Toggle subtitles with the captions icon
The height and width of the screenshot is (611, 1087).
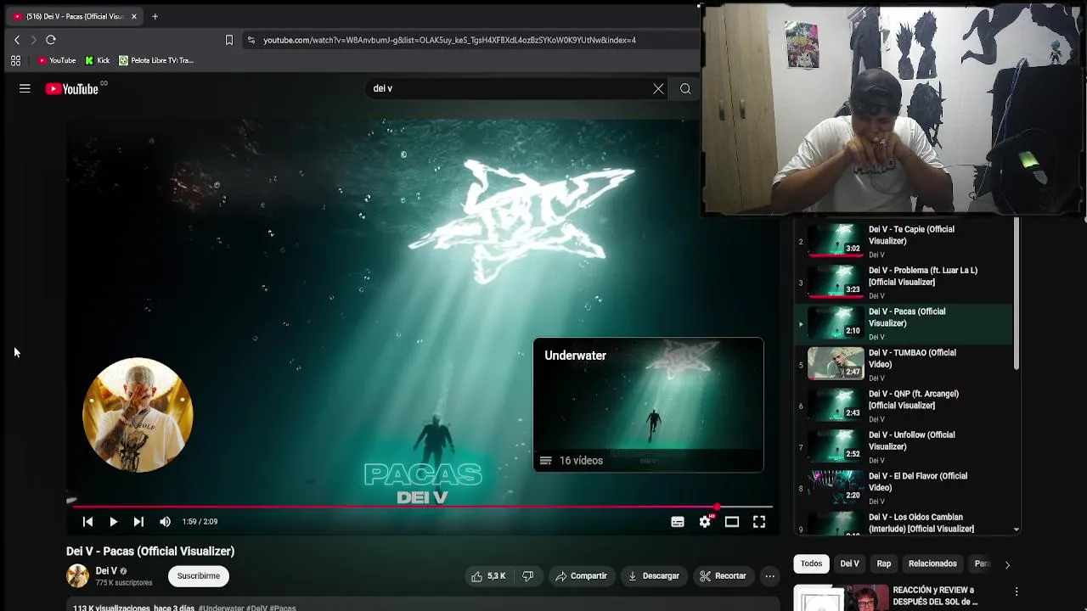pos(678,522)
